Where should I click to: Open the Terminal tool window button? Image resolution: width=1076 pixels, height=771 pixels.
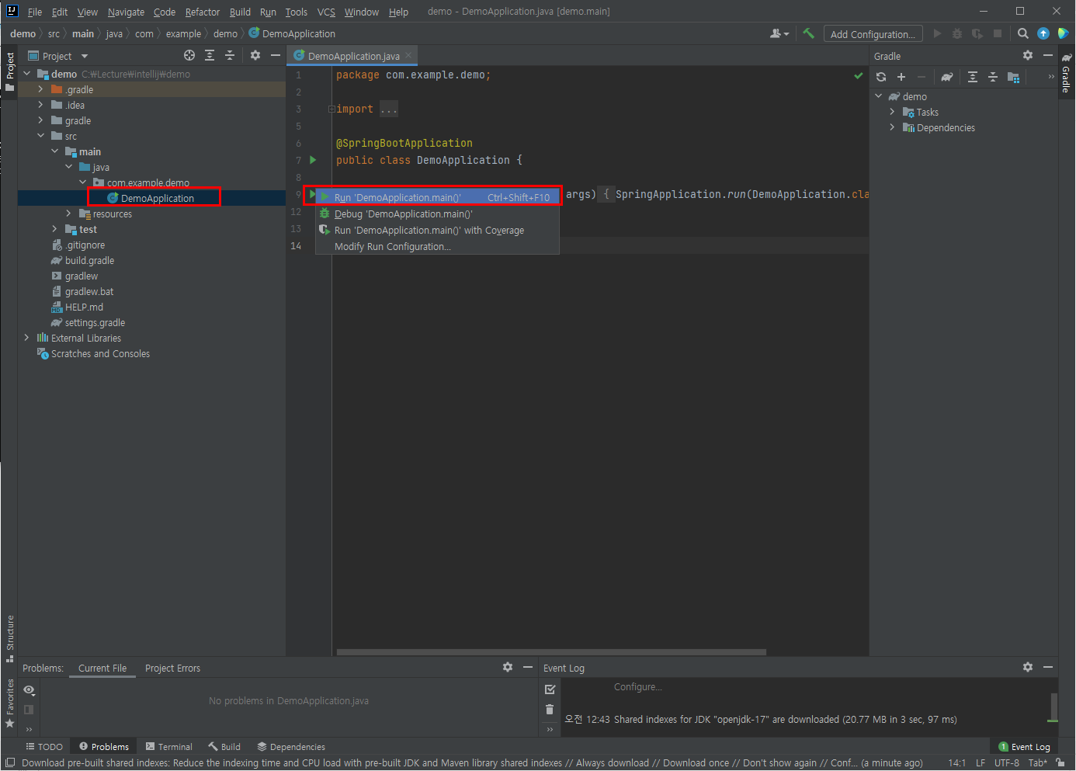pyautogui.click(x=168, y=746)
